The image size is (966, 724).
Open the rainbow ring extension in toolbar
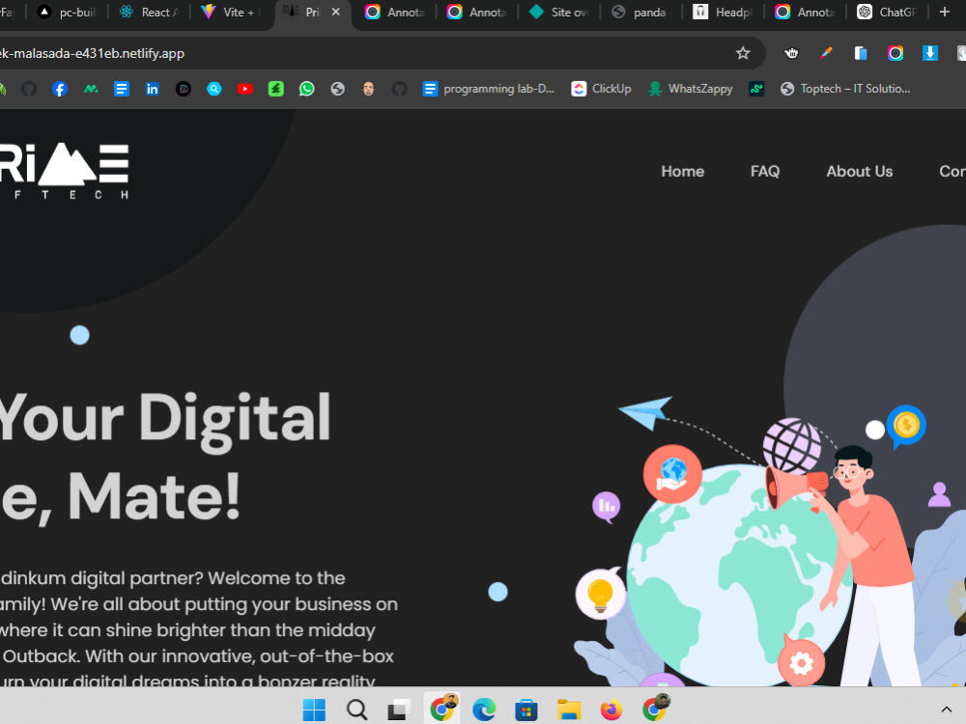click(895, 53)
